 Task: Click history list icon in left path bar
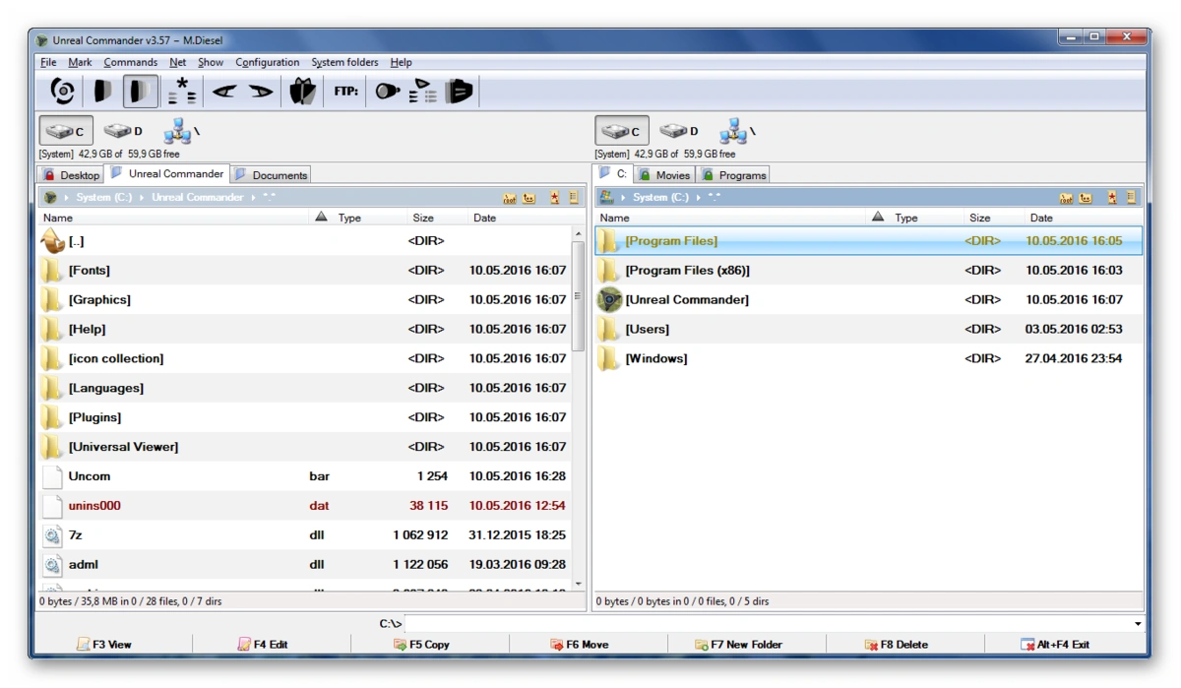coord(574,198)
